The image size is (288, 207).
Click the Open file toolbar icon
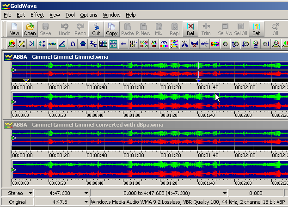30,29
